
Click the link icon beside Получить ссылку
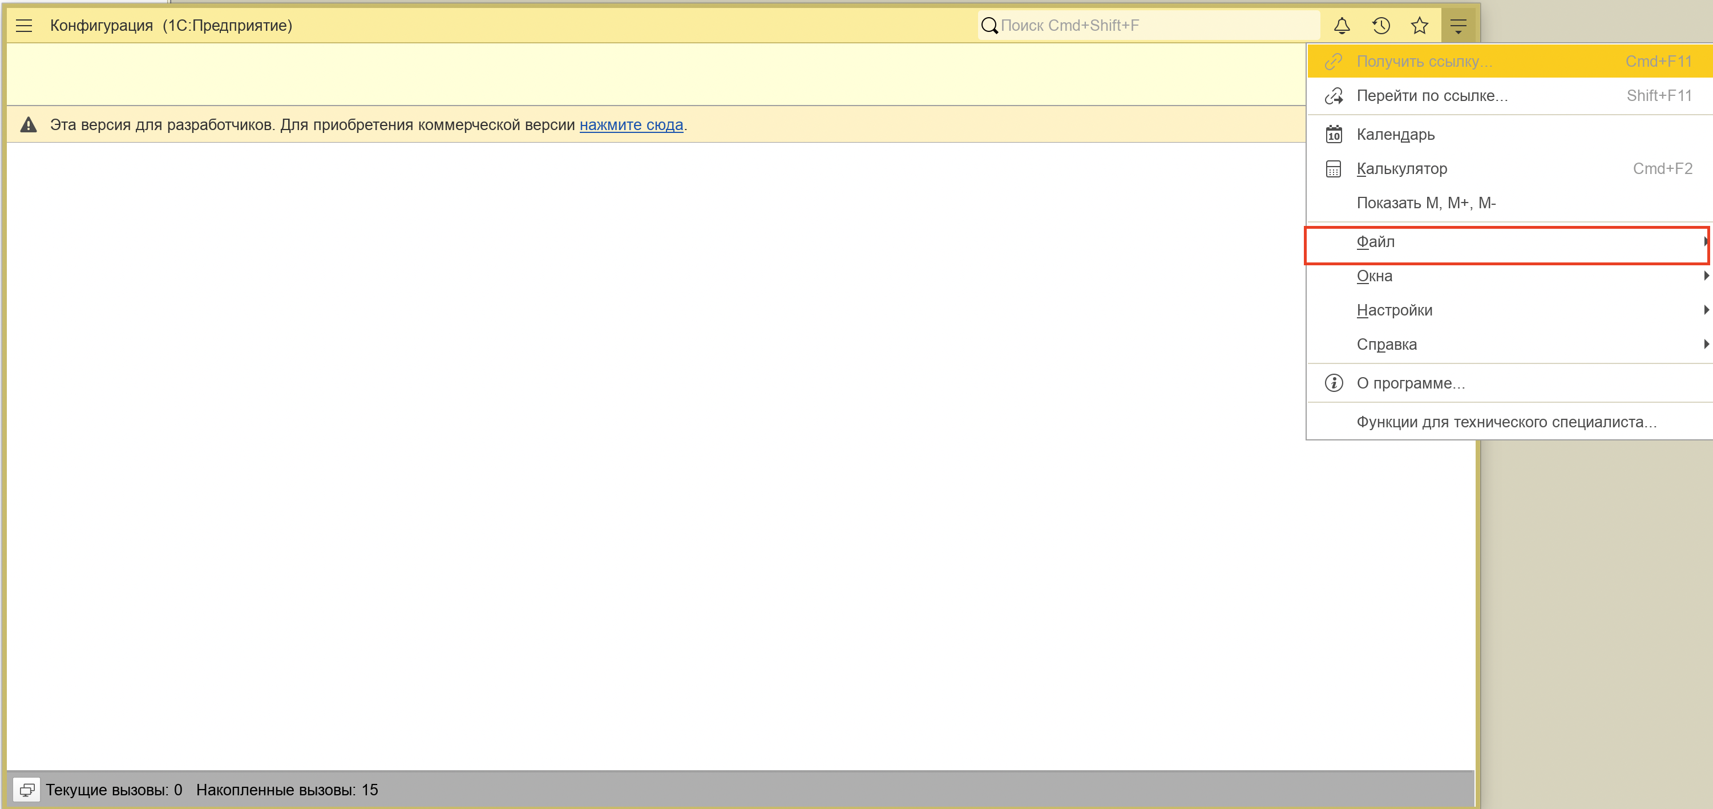pyautogui.click(x=1334, y=61)
